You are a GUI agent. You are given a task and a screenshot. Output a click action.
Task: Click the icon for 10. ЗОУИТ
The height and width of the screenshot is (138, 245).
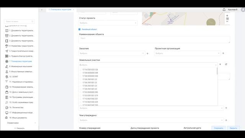(7, 77)
